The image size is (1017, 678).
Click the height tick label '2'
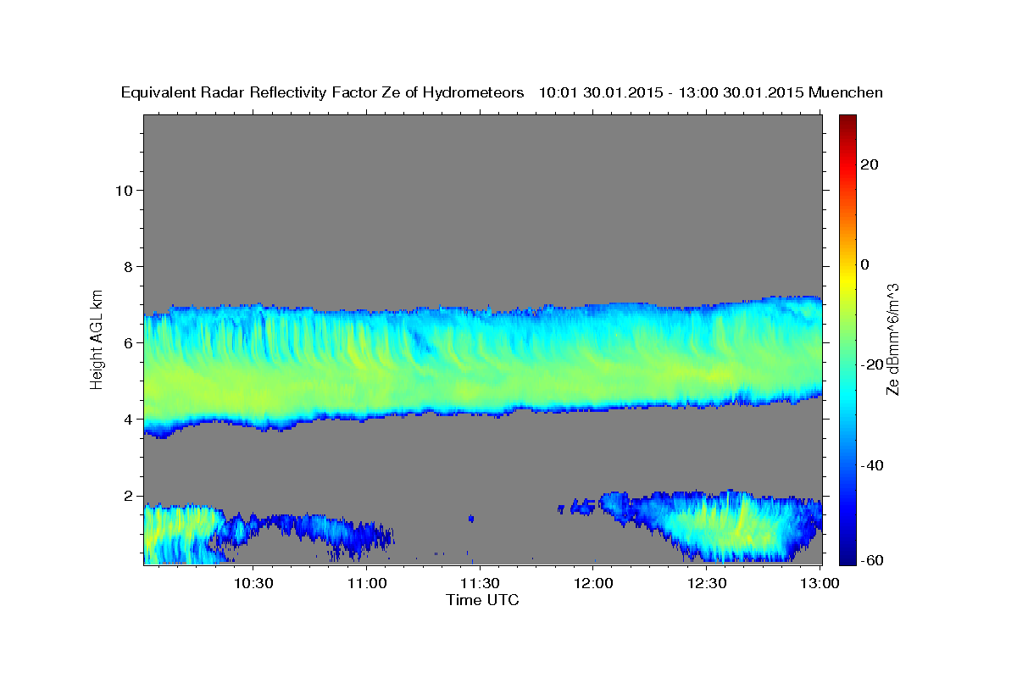(127, 495)
